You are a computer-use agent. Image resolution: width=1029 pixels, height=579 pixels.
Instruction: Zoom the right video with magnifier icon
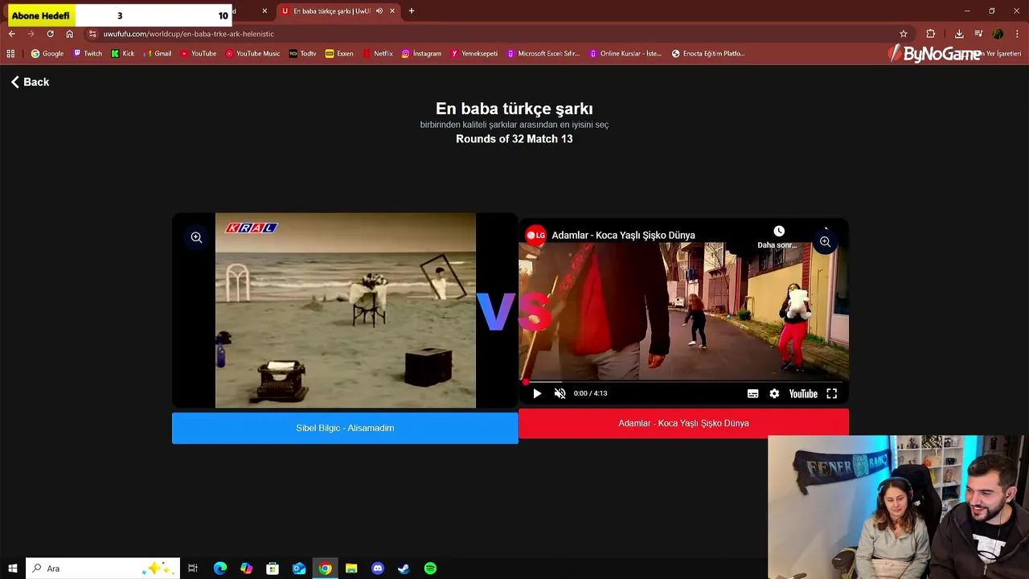tap(825, 242)
